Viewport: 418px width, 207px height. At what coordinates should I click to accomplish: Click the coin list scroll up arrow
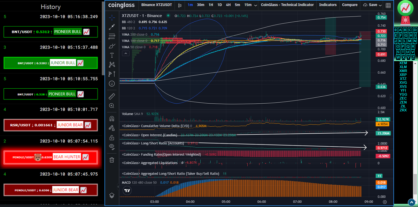[415, 64]
